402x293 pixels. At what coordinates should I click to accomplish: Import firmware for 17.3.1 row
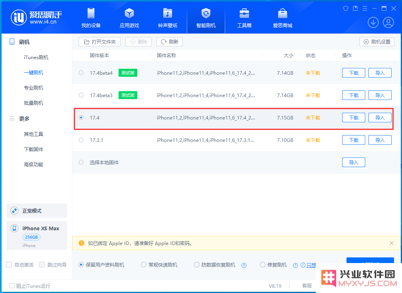click(380, 140)
